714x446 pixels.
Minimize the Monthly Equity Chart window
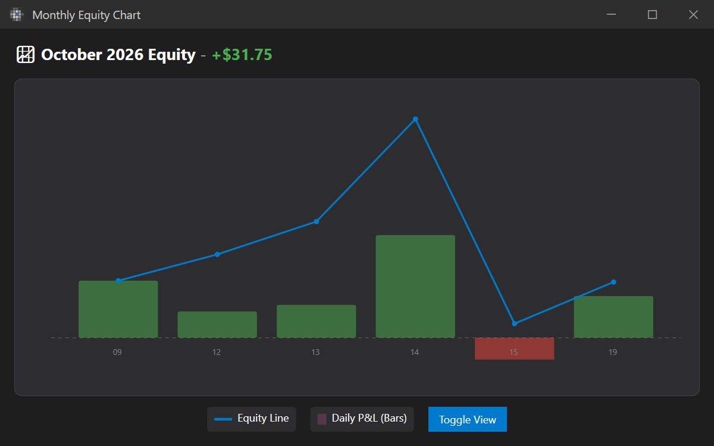click(x=612, y=14)
